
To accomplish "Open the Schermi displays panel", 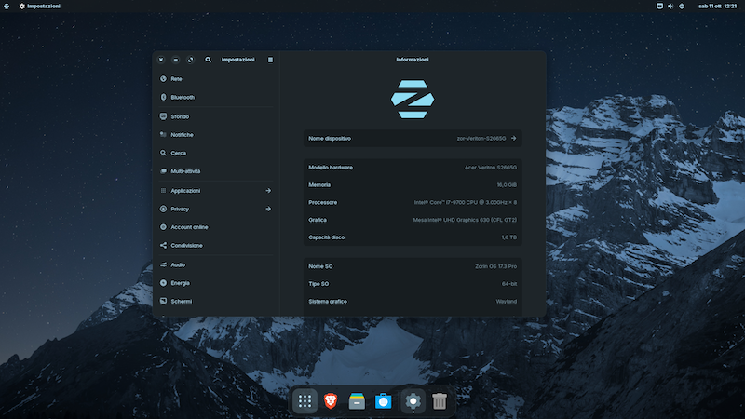I will (216, 301).
